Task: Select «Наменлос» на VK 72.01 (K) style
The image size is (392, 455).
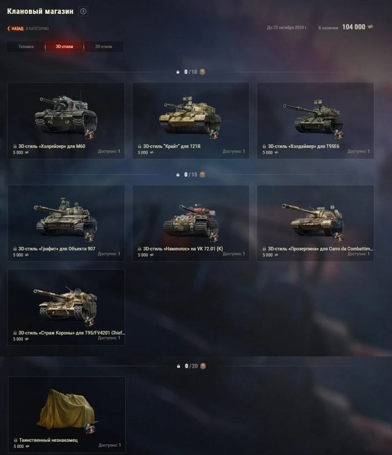Action: (x=191, y=223)
